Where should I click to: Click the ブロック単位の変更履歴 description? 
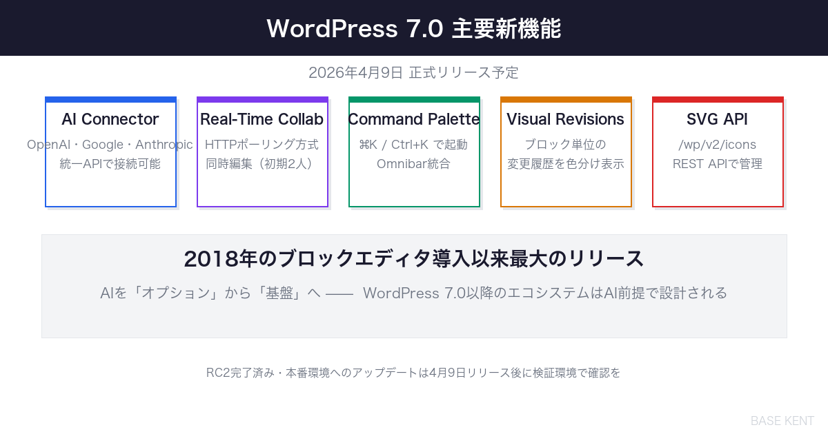pyautogui.click(x=566, y=154)
